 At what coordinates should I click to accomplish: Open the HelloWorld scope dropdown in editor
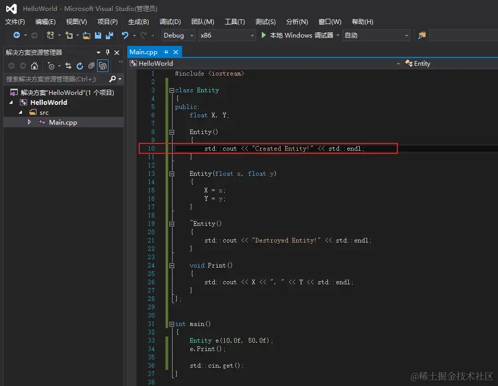coord(265,63)
